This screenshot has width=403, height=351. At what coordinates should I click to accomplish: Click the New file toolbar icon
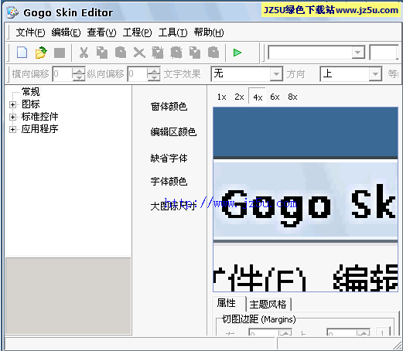22,53
